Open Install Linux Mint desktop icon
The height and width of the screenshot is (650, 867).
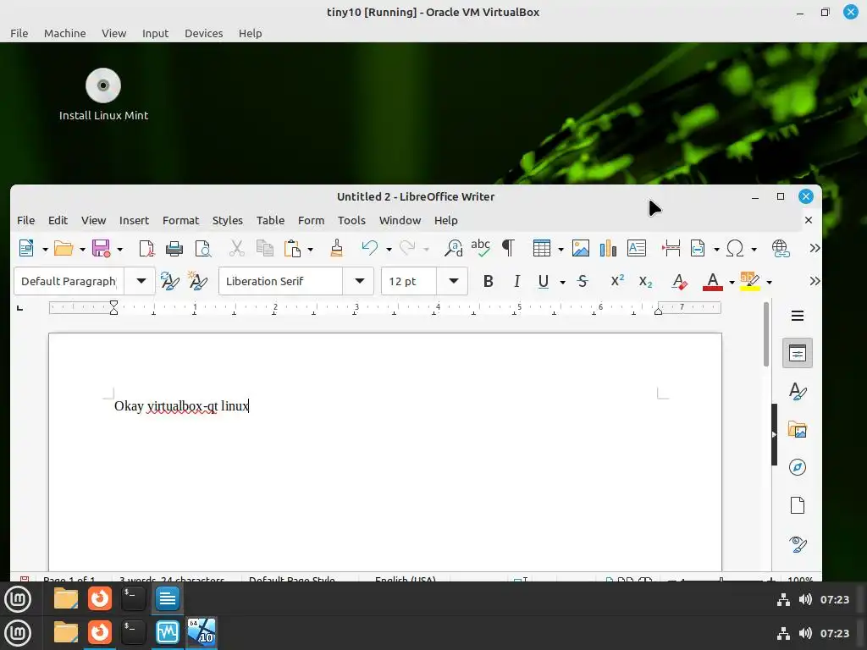pyautogui.click(x=103, y=95)
